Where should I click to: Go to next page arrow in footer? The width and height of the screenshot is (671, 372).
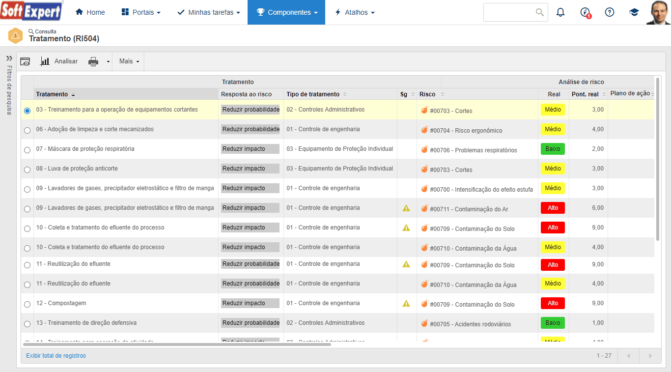tap(650, 356)
